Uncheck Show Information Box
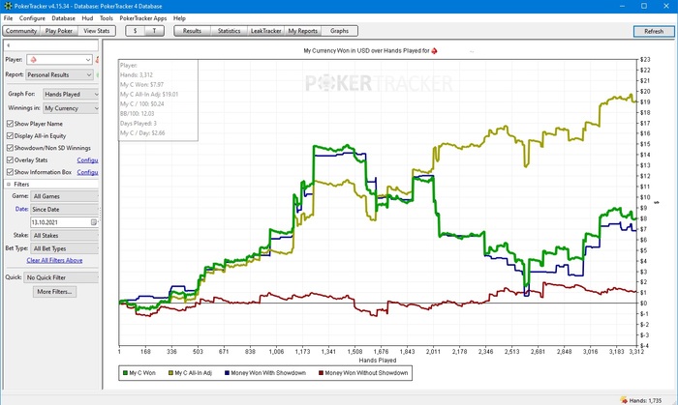 tap(10, 172)
